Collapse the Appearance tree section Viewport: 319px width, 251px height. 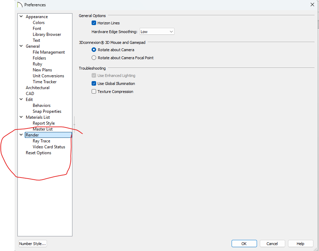pos(21,17)
